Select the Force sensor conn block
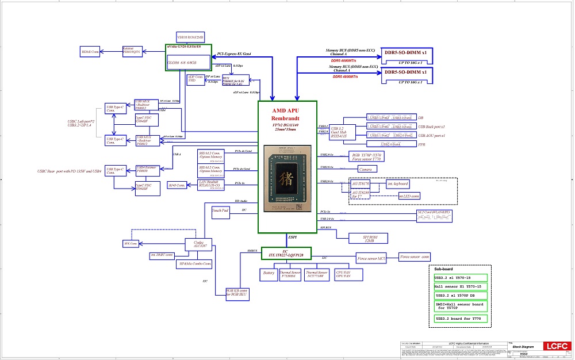Screen dimensions: 575x360 click(x=415, y=256)
